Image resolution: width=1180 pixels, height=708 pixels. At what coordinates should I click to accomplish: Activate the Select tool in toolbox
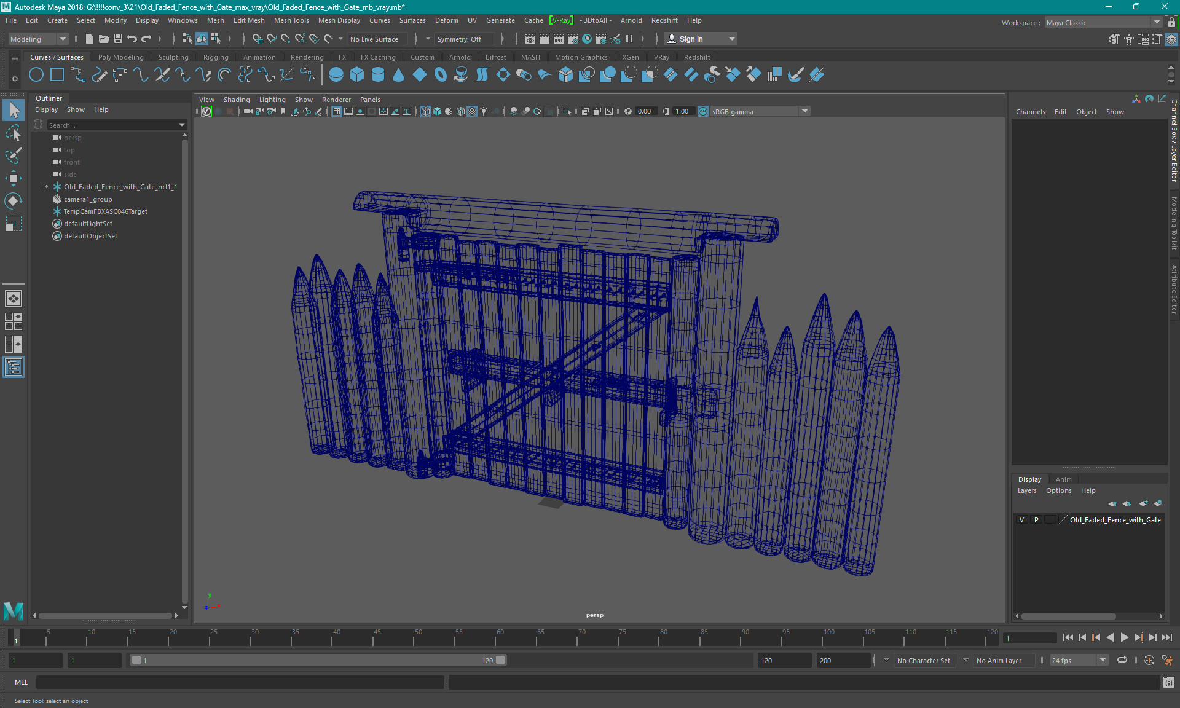[14, 110]
